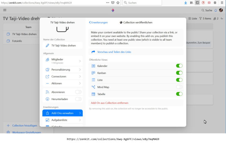Open the page actions three-dot menu
The height and width of the screenshot is (145, 226).
(x=108, y=2)
